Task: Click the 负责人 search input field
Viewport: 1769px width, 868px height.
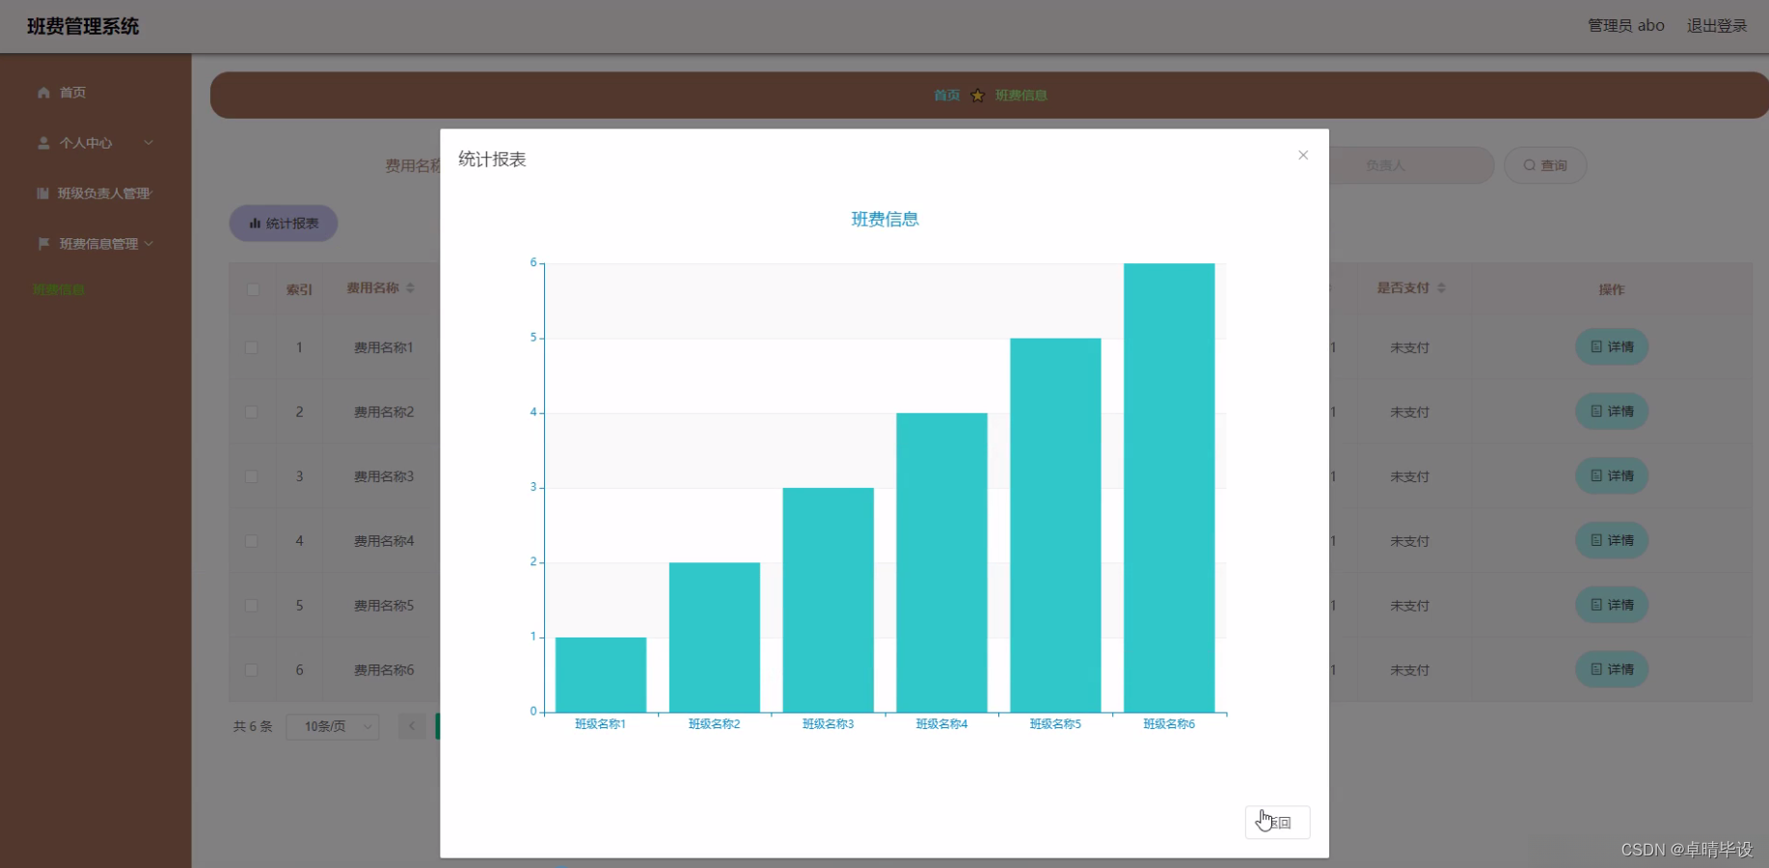Action: [1408, 165]
